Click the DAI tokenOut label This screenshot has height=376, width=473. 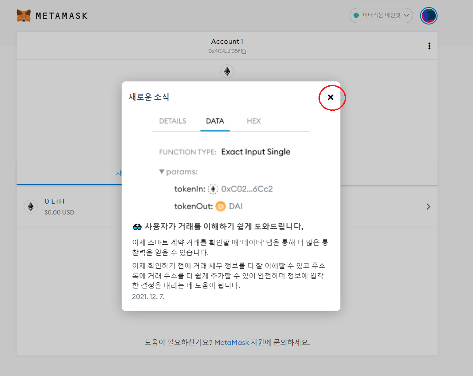click(x=235, y=207)
